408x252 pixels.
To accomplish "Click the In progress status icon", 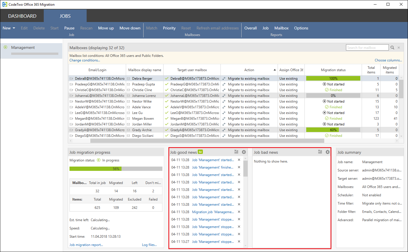I will point(99,160).
